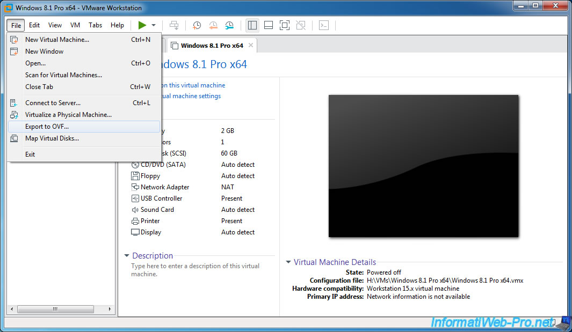
Task: Click the New Virtual Machine menu icon
Action: click(14, 40)
